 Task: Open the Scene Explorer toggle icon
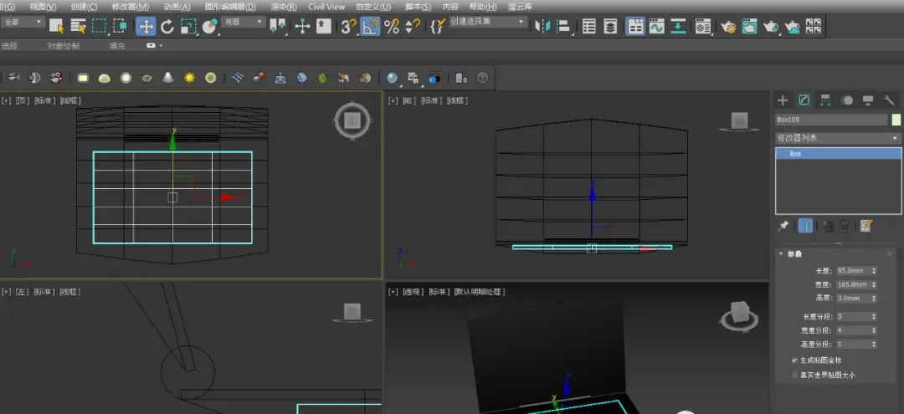[588, 26]
